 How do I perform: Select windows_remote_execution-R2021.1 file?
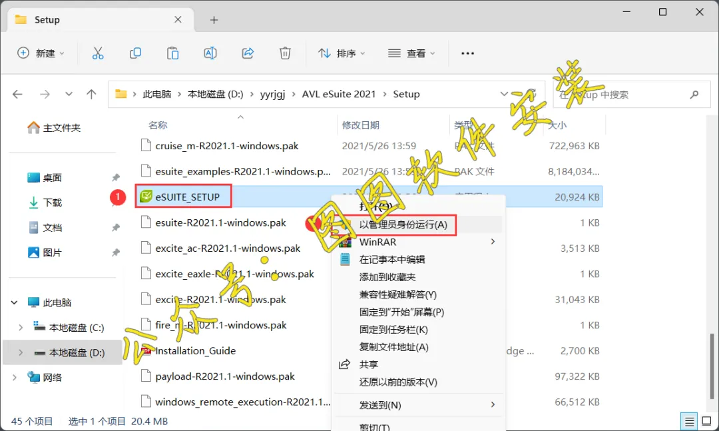click(x=242, y=402)
